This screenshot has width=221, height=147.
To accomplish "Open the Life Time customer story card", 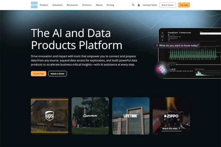I will (x=131, y=116).
